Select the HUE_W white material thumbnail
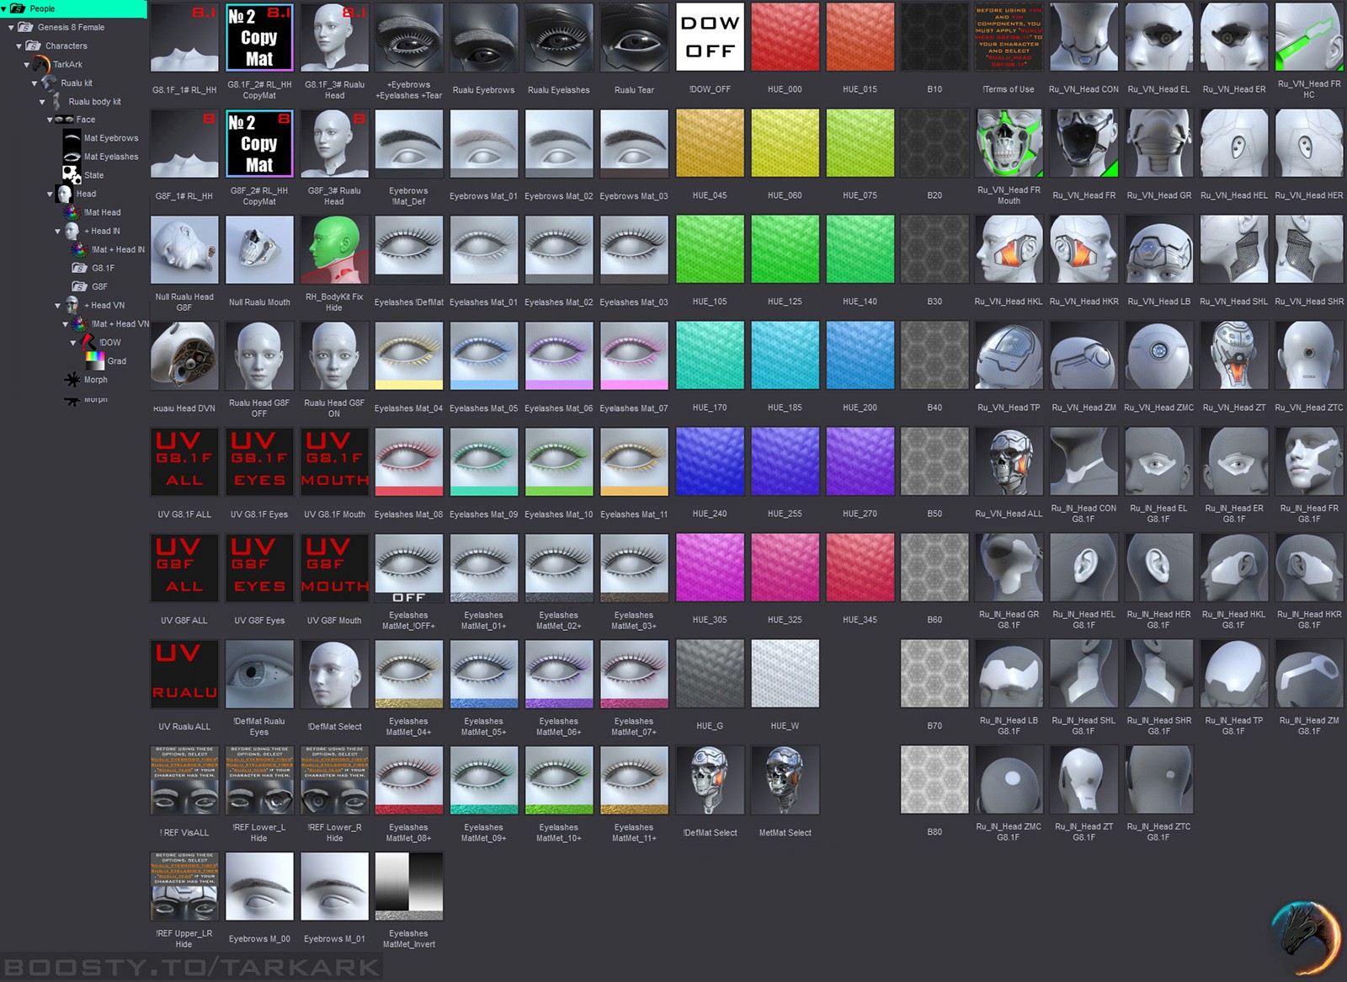 coord(785,674)
